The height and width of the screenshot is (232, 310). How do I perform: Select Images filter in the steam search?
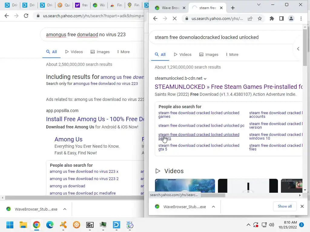pyautogui.click(x=209, y=54)
